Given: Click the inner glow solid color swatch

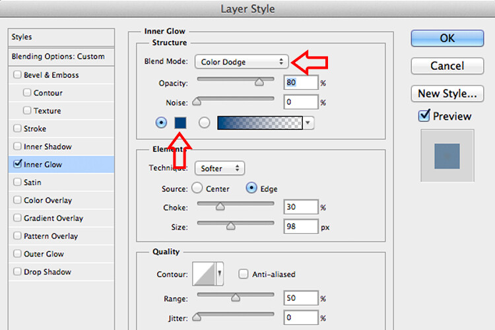Looking at the screenshot, I should [x=181, y=123].
